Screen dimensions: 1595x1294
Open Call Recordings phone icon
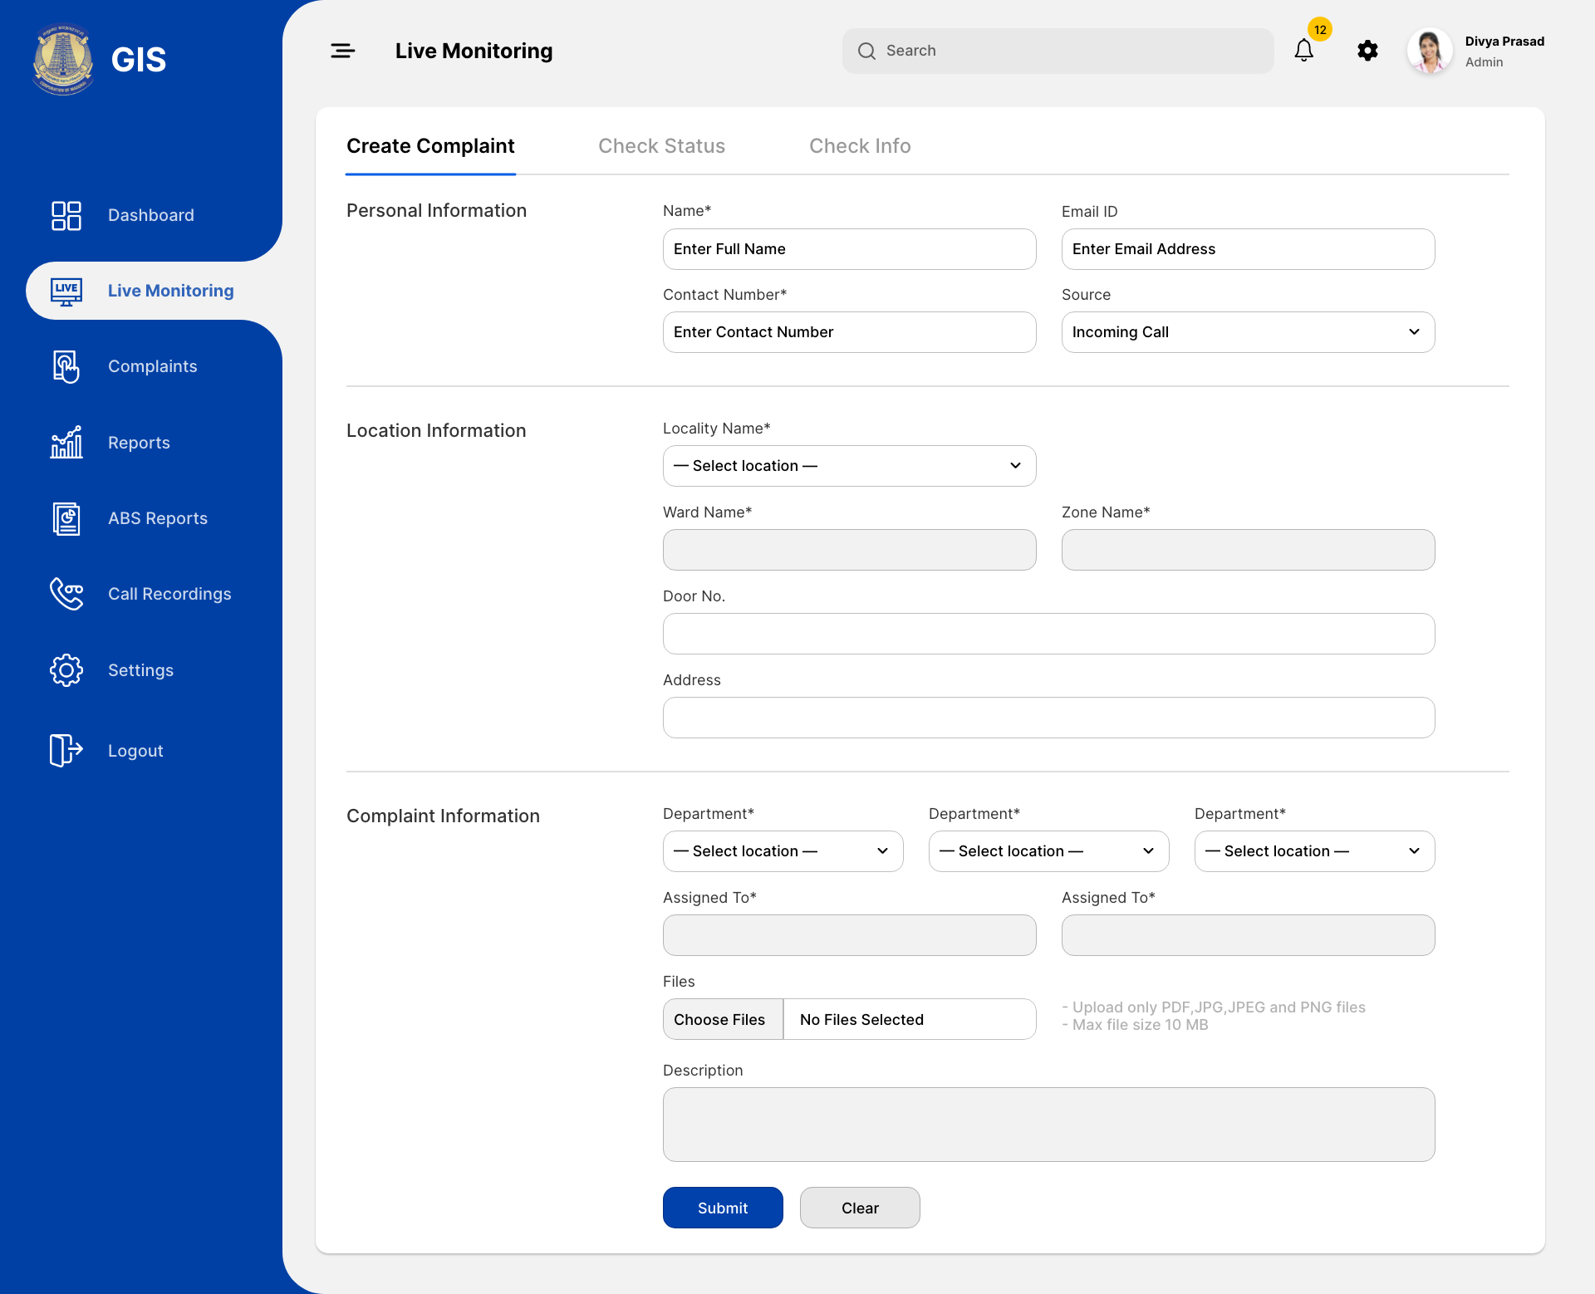pos(66,594)
